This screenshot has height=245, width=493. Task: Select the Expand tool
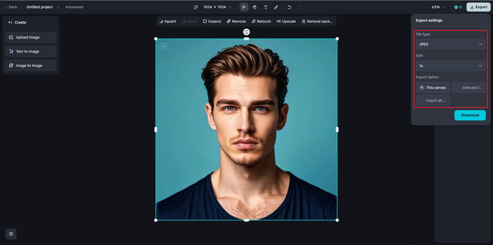tap(212, 21)
